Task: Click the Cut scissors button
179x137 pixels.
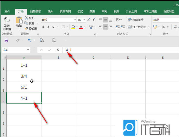Action: [x=30, y=18]
